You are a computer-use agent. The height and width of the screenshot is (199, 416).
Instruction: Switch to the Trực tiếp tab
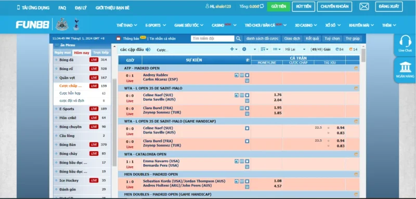tap(101, 52)
